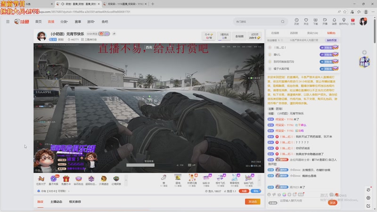This screenshot has height=212, width=377.
Task: Click the orange 发动态 button
Action: [x=253, y=202]
